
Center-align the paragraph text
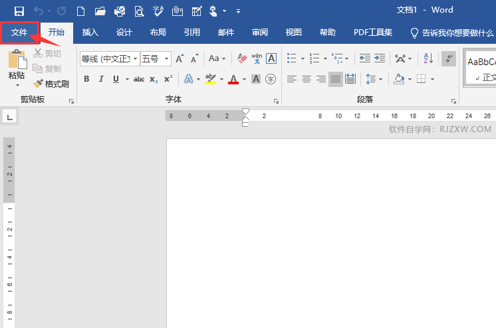pyautogui.click(x=307, y=79)
